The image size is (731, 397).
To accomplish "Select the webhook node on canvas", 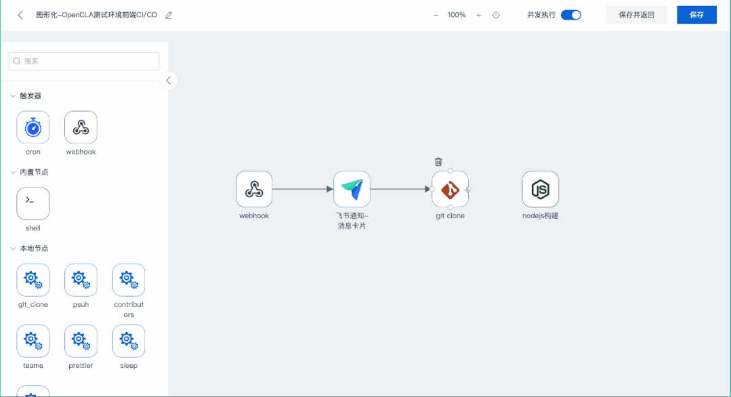I will tap(254, 189).
